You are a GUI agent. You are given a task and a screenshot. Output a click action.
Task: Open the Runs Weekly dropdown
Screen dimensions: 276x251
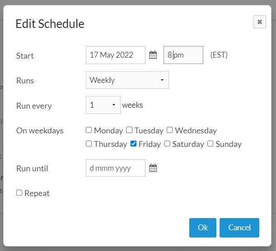(x=127, y=80)
